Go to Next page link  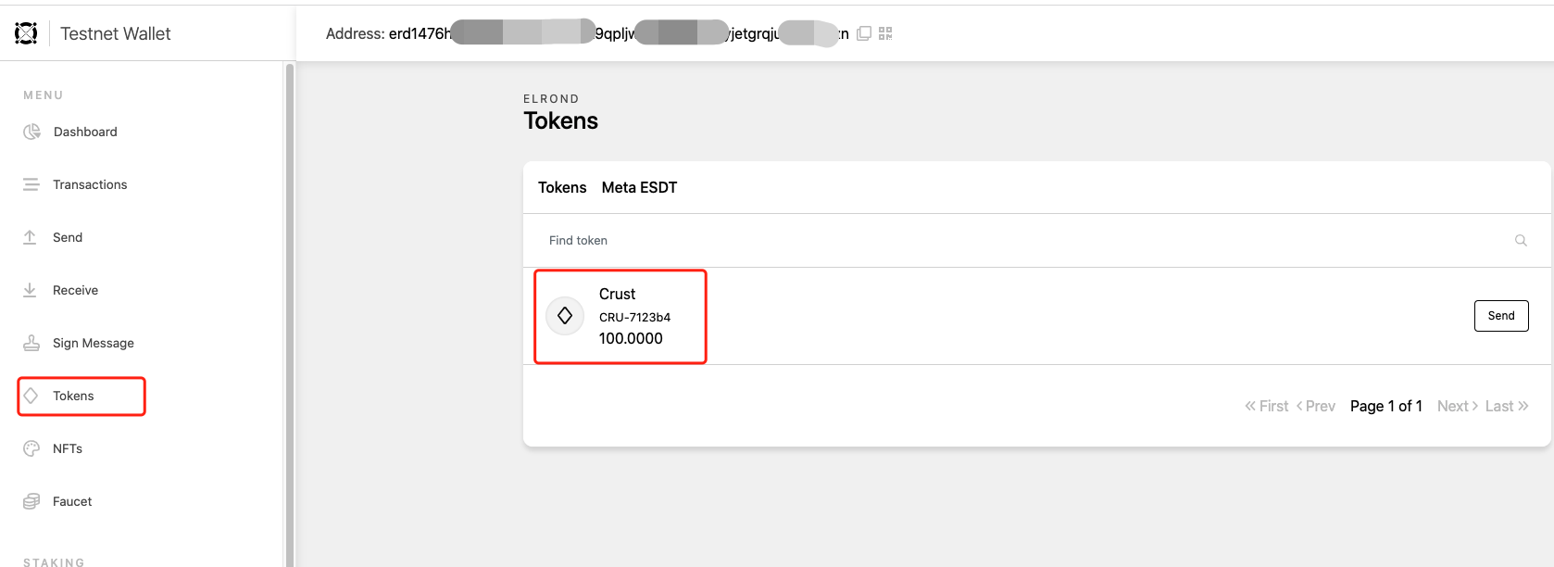[x=1458, y=406]
